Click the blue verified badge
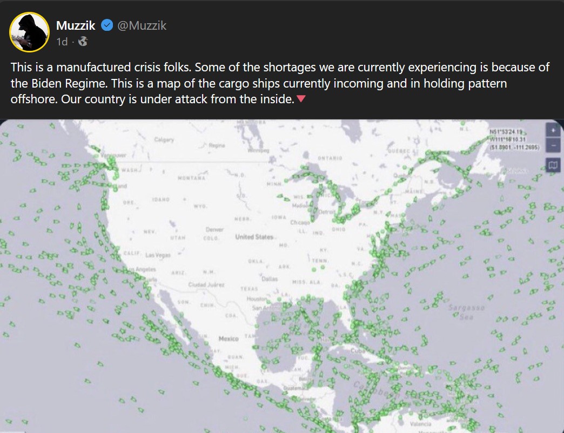 [107, 25]
